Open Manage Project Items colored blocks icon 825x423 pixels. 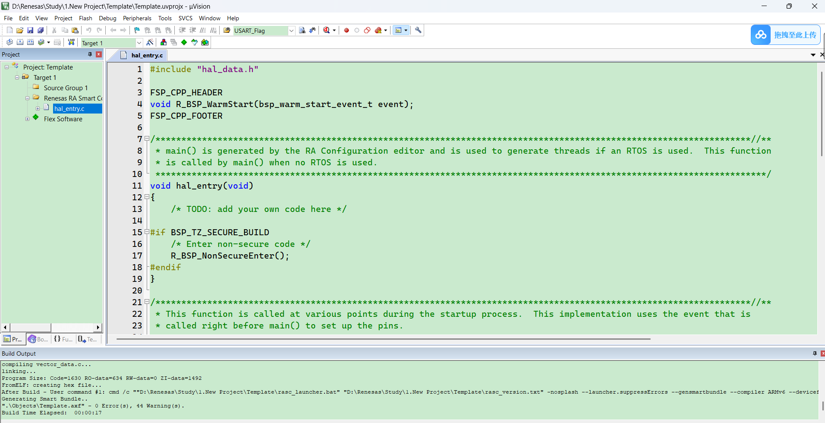164,42
